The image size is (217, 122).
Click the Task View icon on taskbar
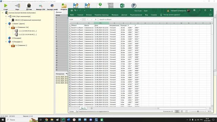[41, 120]
